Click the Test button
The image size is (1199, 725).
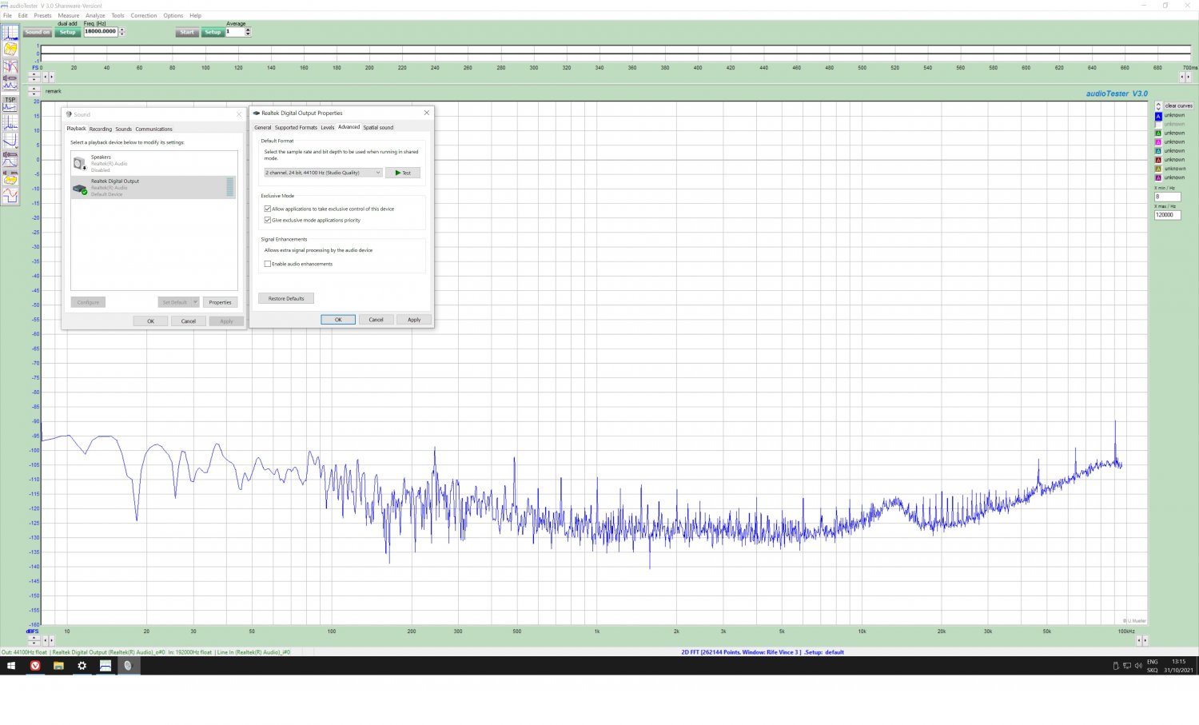(x=403, y=173)
